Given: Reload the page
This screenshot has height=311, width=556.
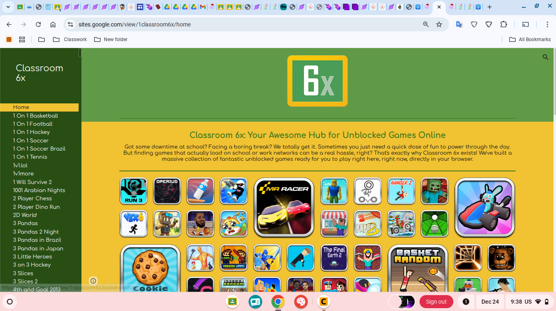Looking at the screenshot, I should click(x=38, y=24).
